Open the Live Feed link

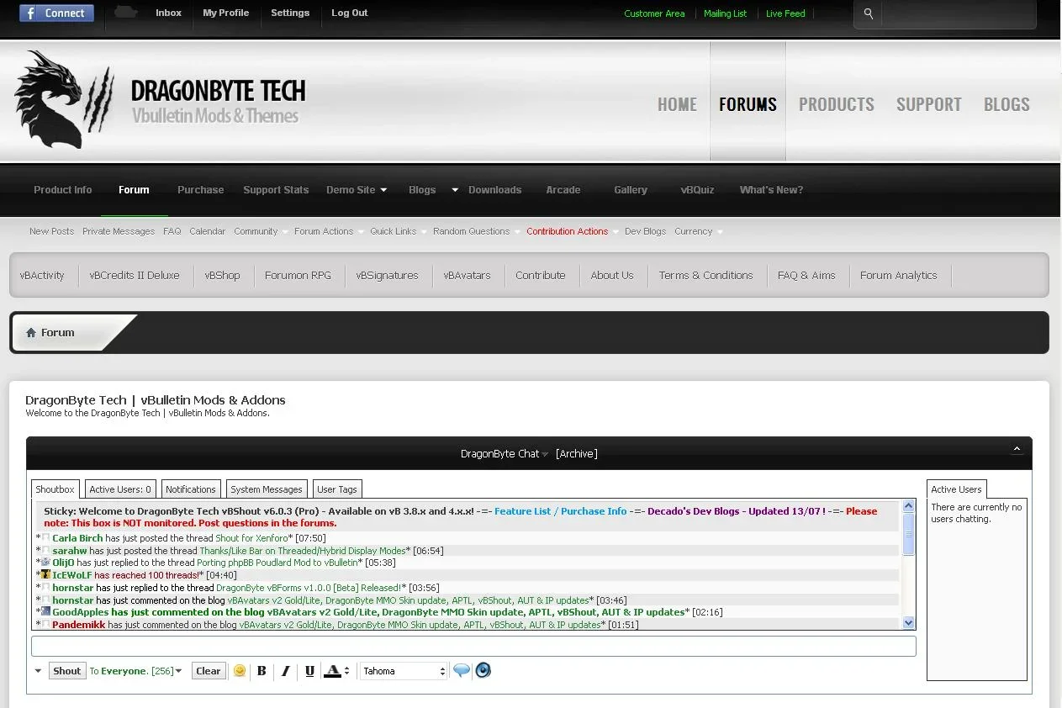click(785, 13)
